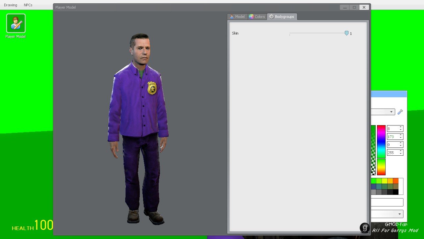
Task: Decrease the alpha 255 value with down arrow
Action: (x=401, y=154)
